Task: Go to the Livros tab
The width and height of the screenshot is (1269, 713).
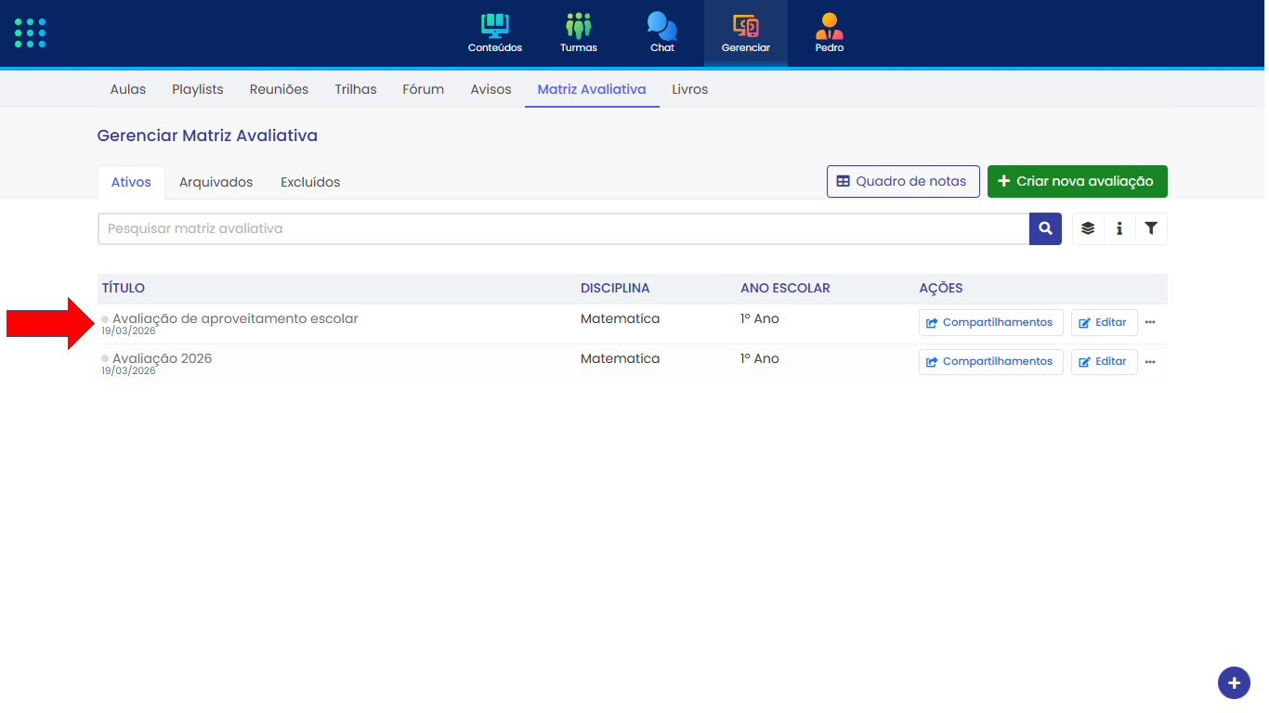Action: point(690,89)
